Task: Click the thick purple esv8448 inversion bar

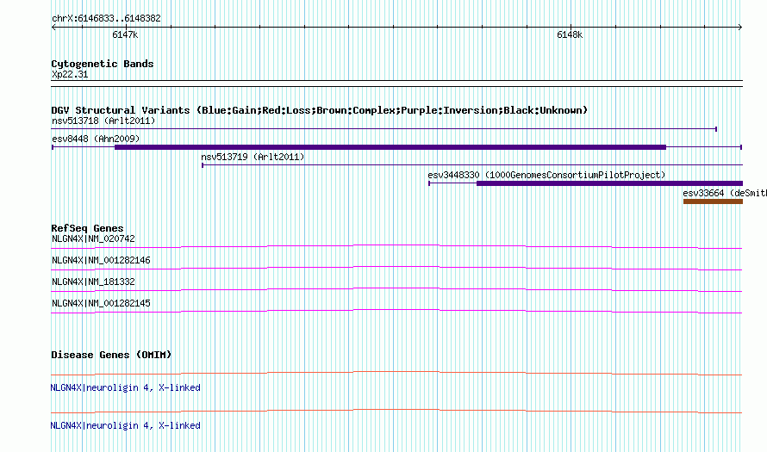Action: 390,147
